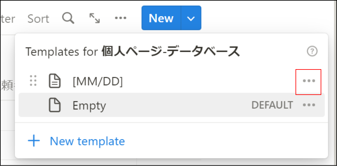The height and width of the screenshot is (166, 337).
Task: Click the blue New button
Action: (161, 18)
